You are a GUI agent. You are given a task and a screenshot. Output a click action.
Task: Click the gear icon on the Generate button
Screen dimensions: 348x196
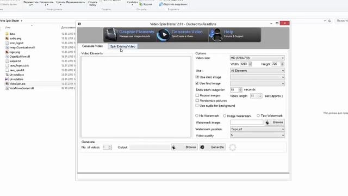click(202, 147)
